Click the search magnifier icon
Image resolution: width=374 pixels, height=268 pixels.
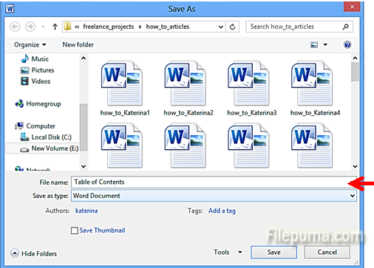(x=346, y=27)
